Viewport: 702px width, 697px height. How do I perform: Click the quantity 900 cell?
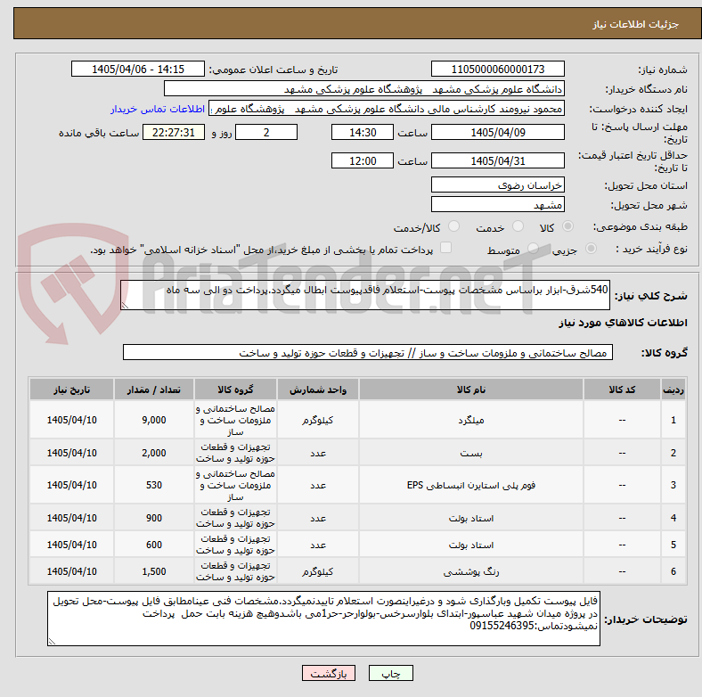click(x=154, y=518)
